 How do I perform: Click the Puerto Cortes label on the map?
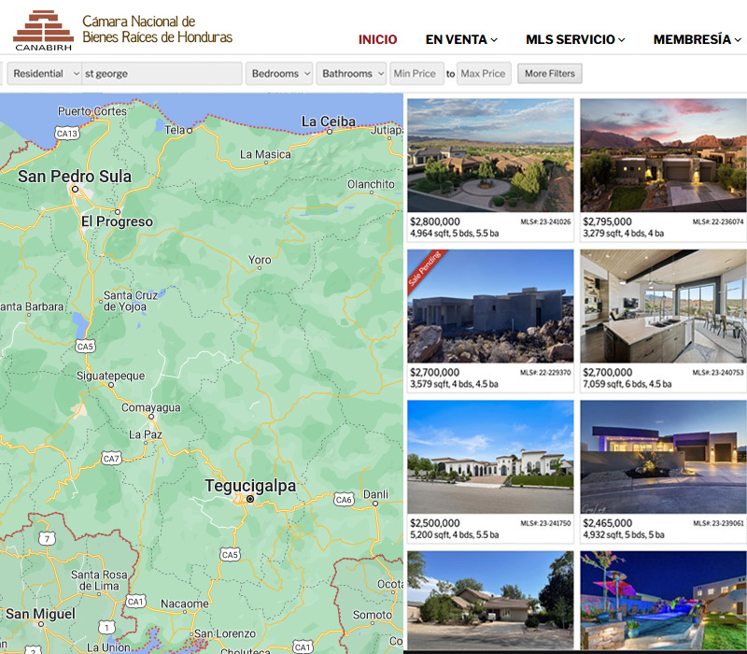tap(92, 111)
